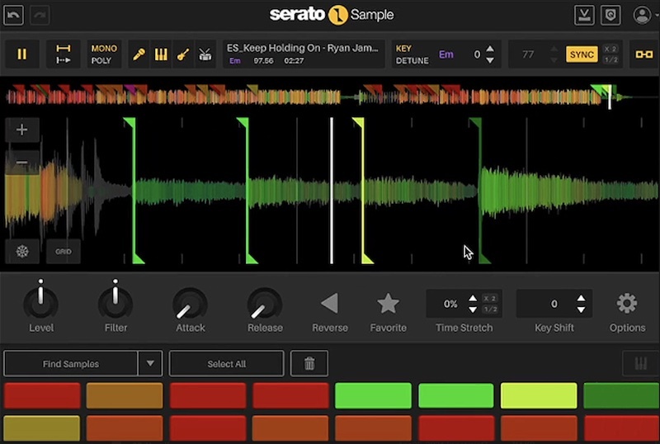
Task: Click the Find Samples button
Action: (x=71, y=363)
